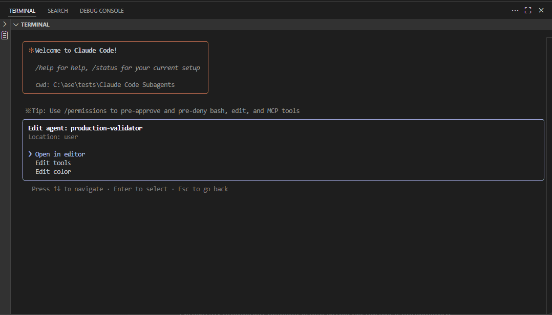Open the DEBUG CONSOLE tab
This screenshot has height=315, width=552.
click(101, 11)
